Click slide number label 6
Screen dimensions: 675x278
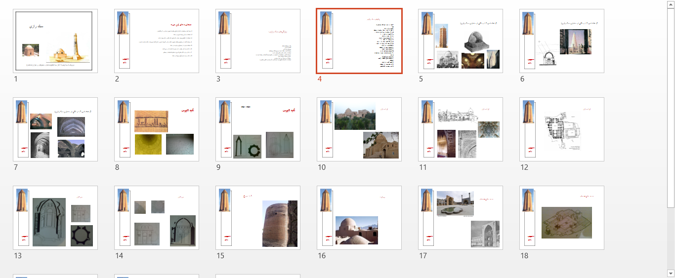tap(522, 79)
